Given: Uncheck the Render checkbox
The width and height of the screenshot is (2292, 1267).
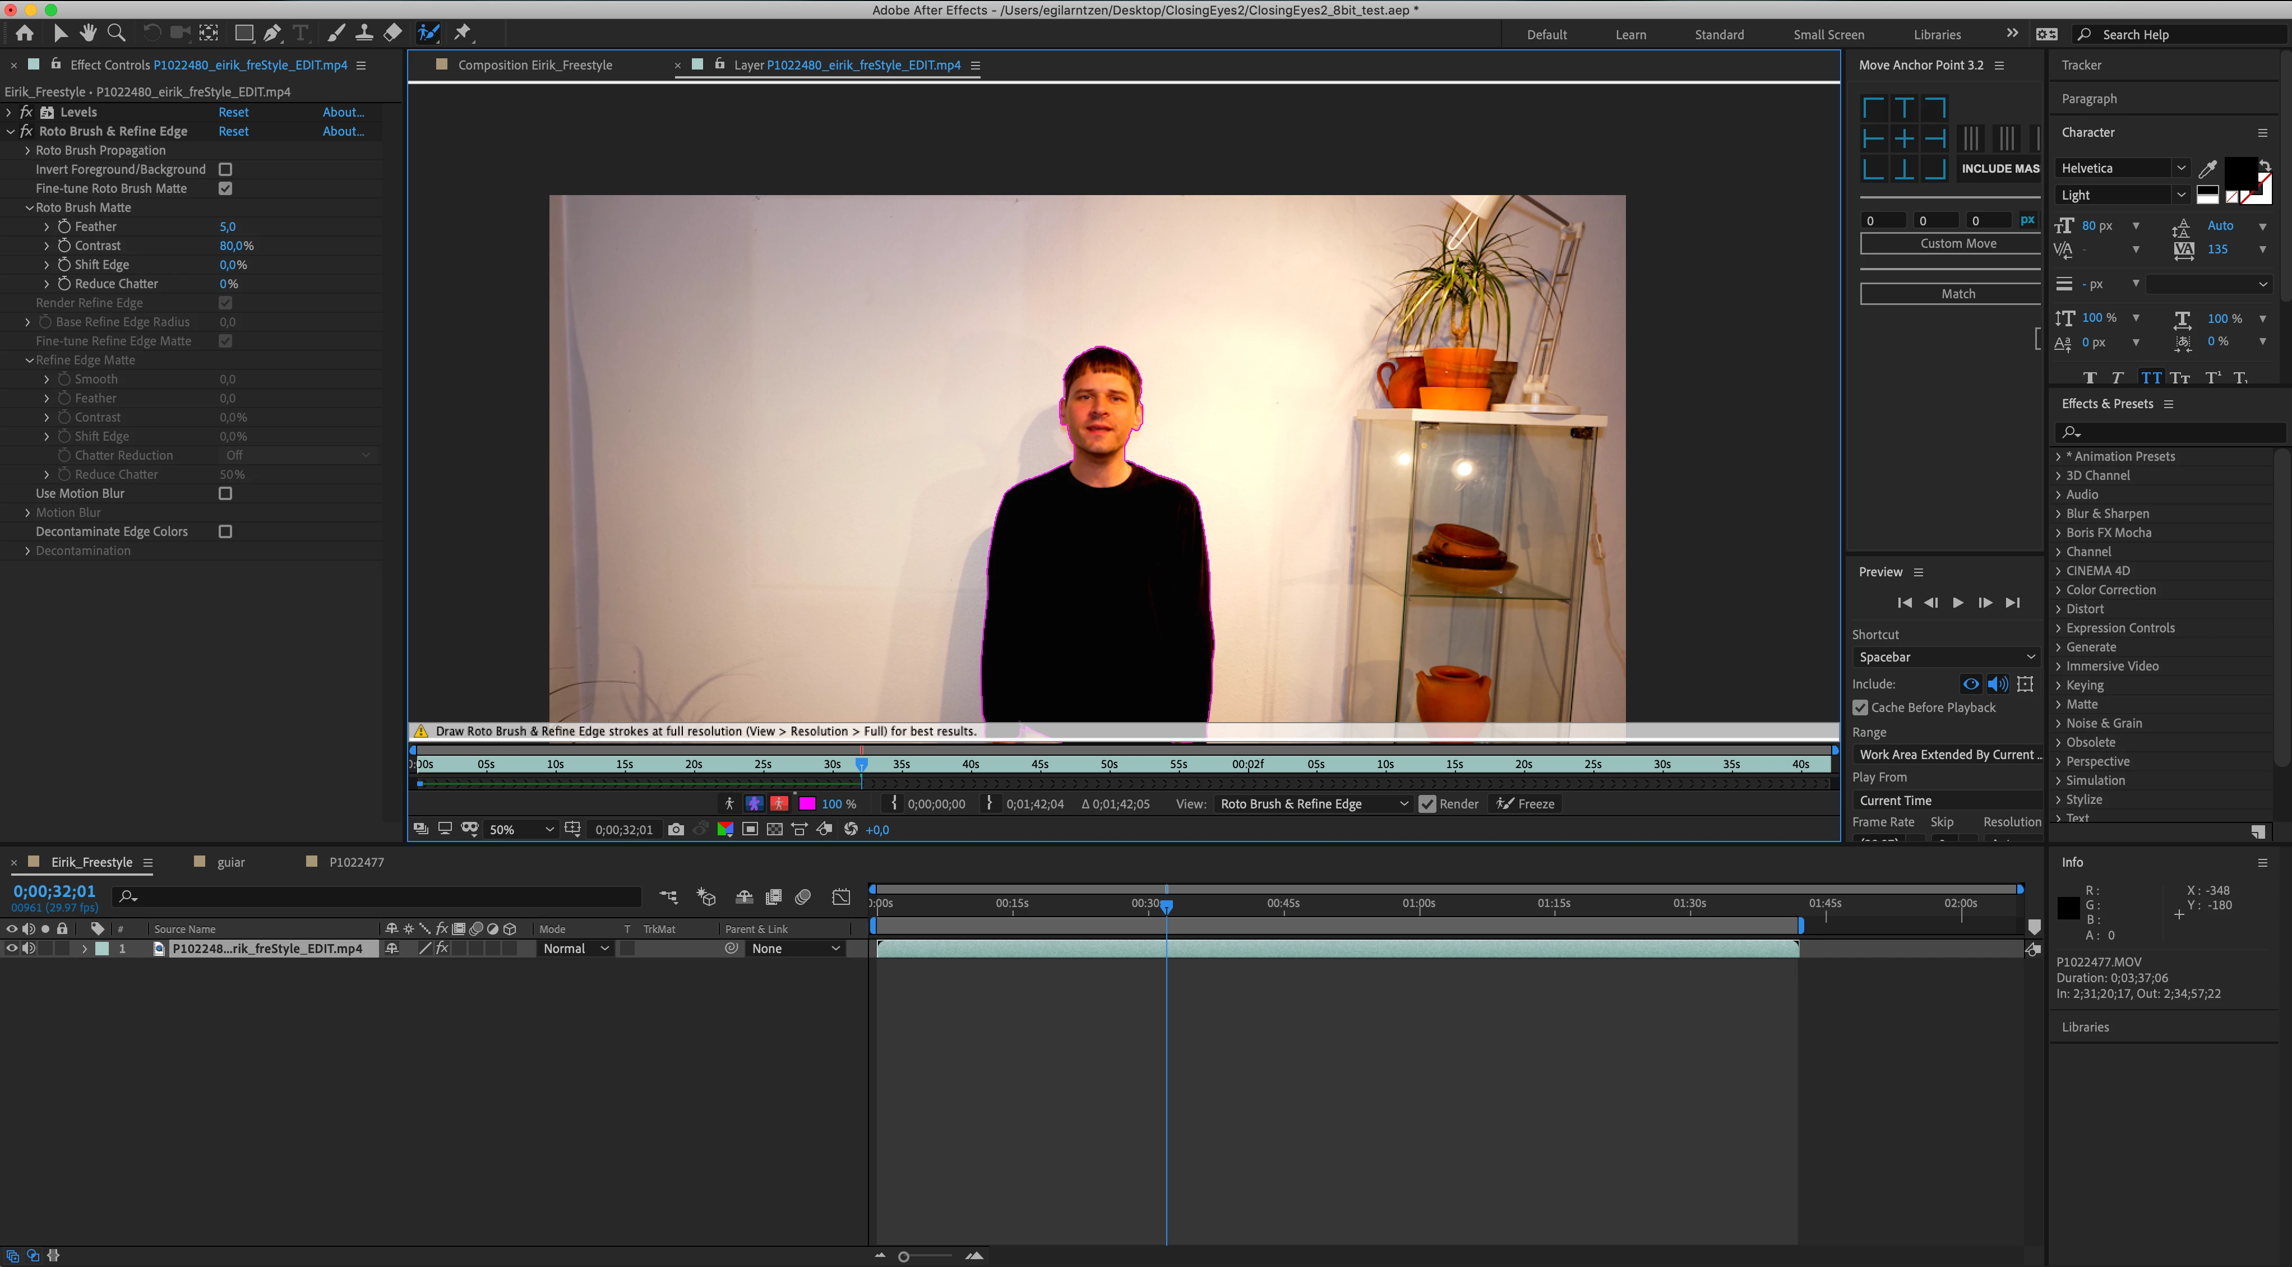Looking at the screenshot, I should pyautogui.click(x=1427, y=803).
